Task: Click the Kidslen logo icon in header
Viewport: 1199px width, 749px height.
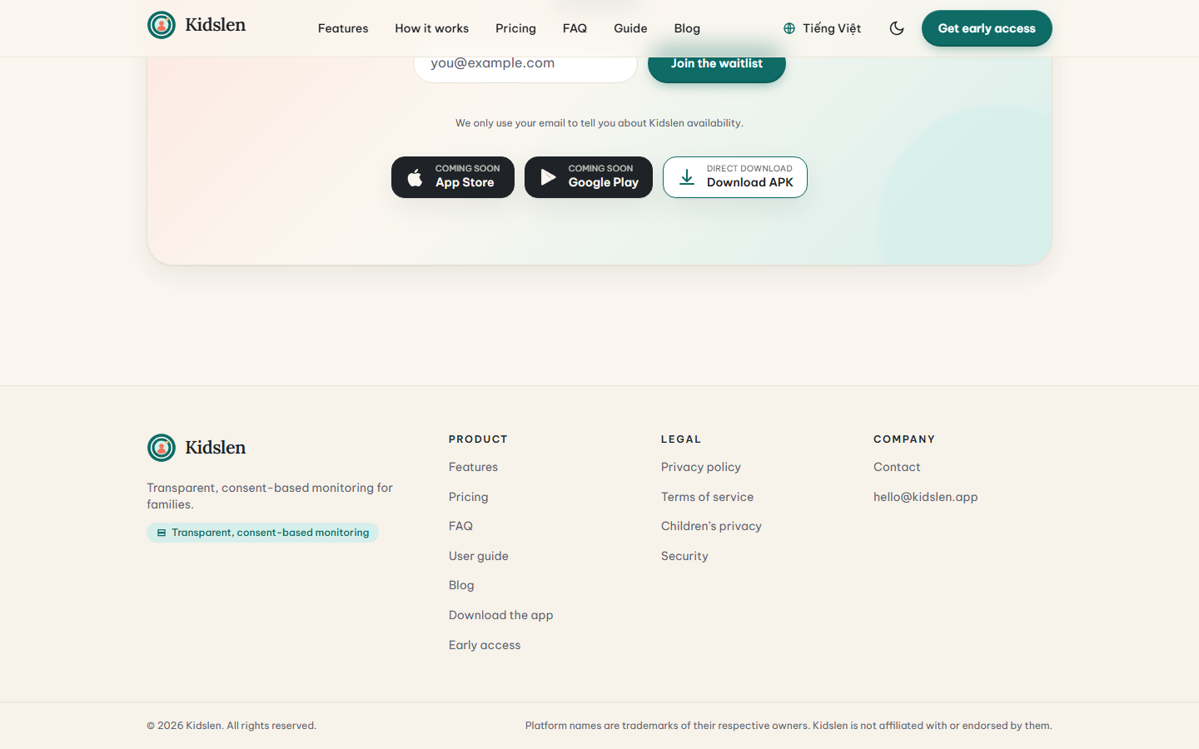Action: click(162, 25)
